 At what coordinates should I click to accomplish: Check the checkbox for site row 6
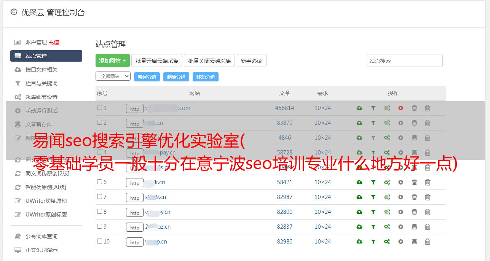pos(99,182)
